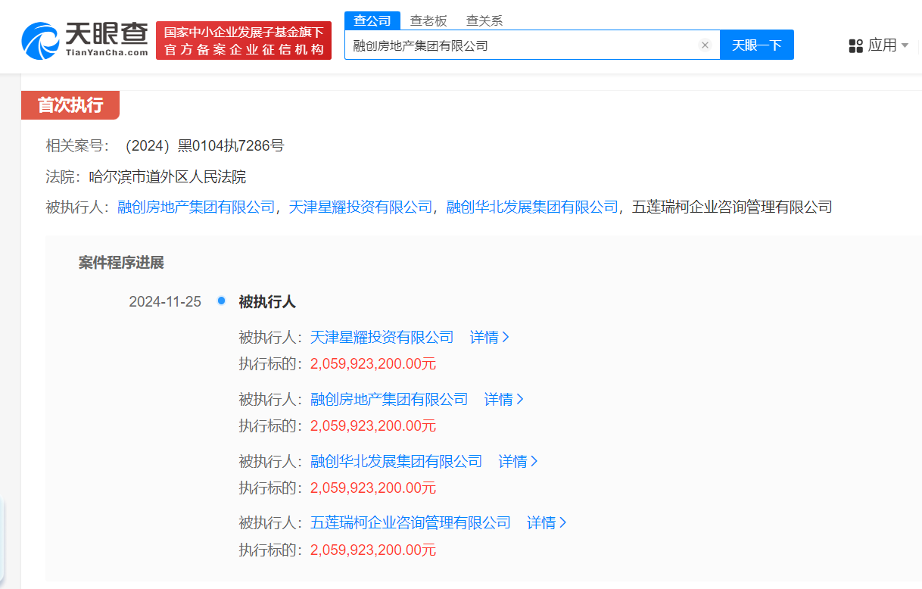Open the 应用 apps grid icon
Viewport: 922px width, 589px height.
pyautogui.click(x=856, y=45)
